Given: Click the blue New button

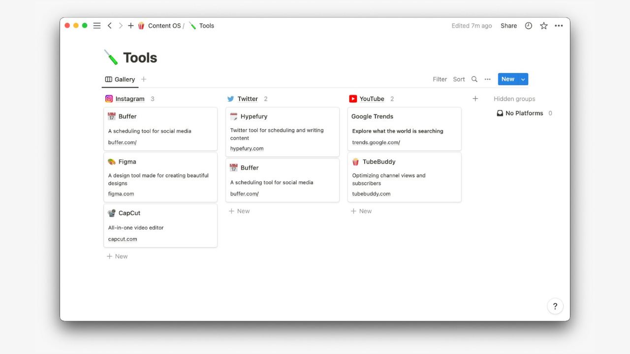Looking at the screenshot, I should [x=508, y=79].
